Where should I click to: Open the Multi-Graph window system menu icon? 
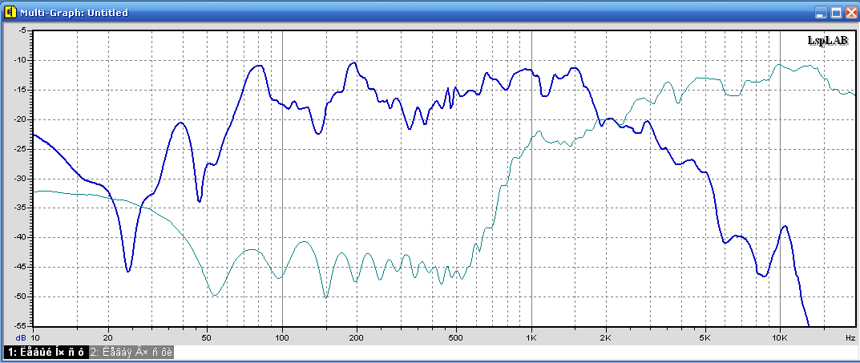click(10, 12)
